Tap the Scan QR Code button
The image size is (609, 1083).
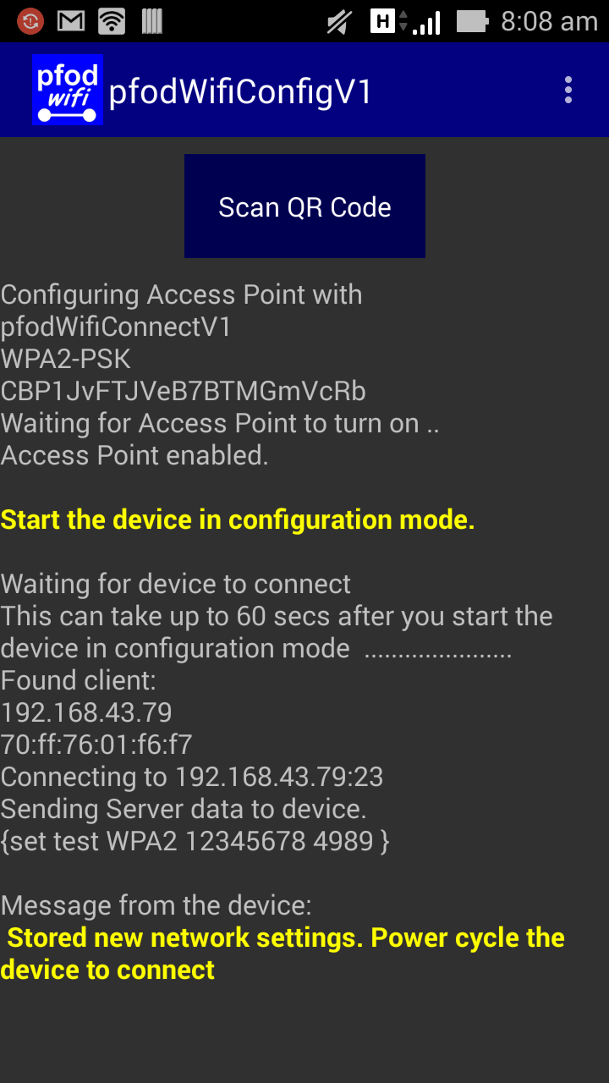304,206
